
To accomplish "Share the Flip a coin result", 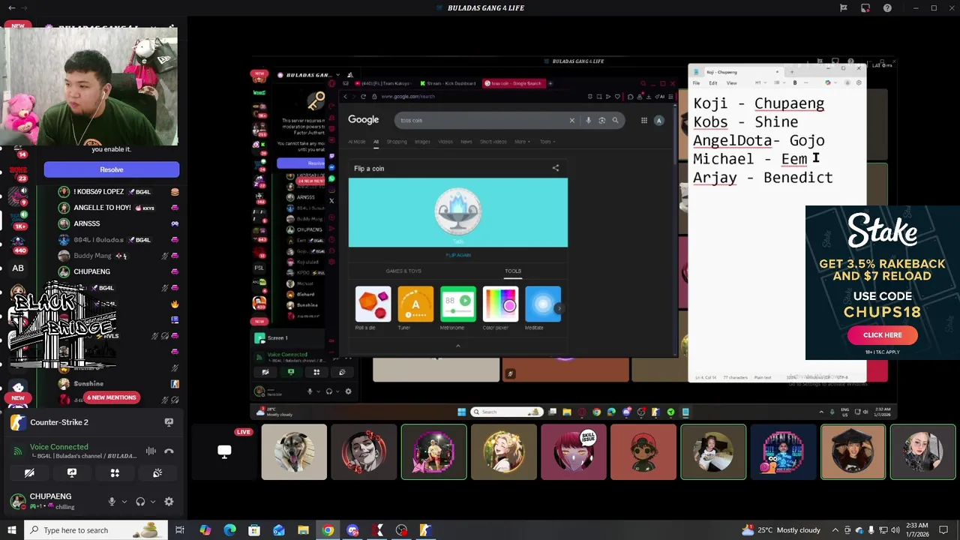I will pyautogui.click(x=556, y=168).
